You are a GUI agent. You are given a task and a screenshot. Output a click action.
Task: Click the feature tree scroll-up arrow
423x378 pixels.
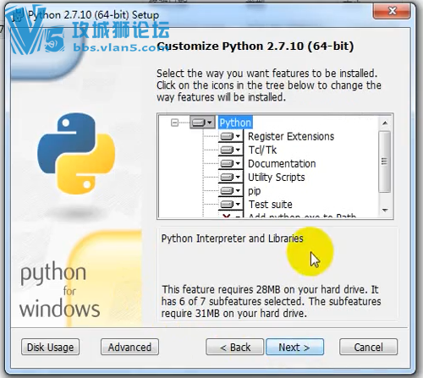pyautogui.click(x=385, y=123)
